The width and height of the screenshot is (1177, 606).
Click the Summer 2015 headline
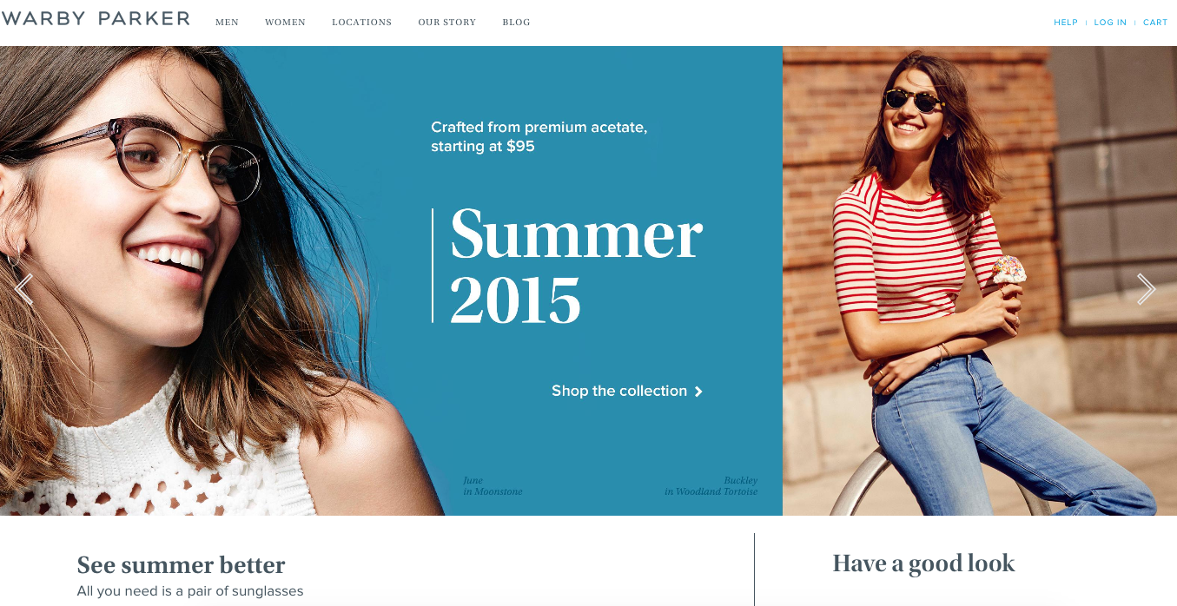(576, 266)
